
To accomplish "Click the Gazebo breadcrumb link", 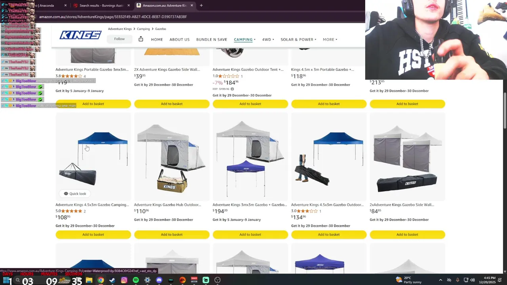I will 160,29.
